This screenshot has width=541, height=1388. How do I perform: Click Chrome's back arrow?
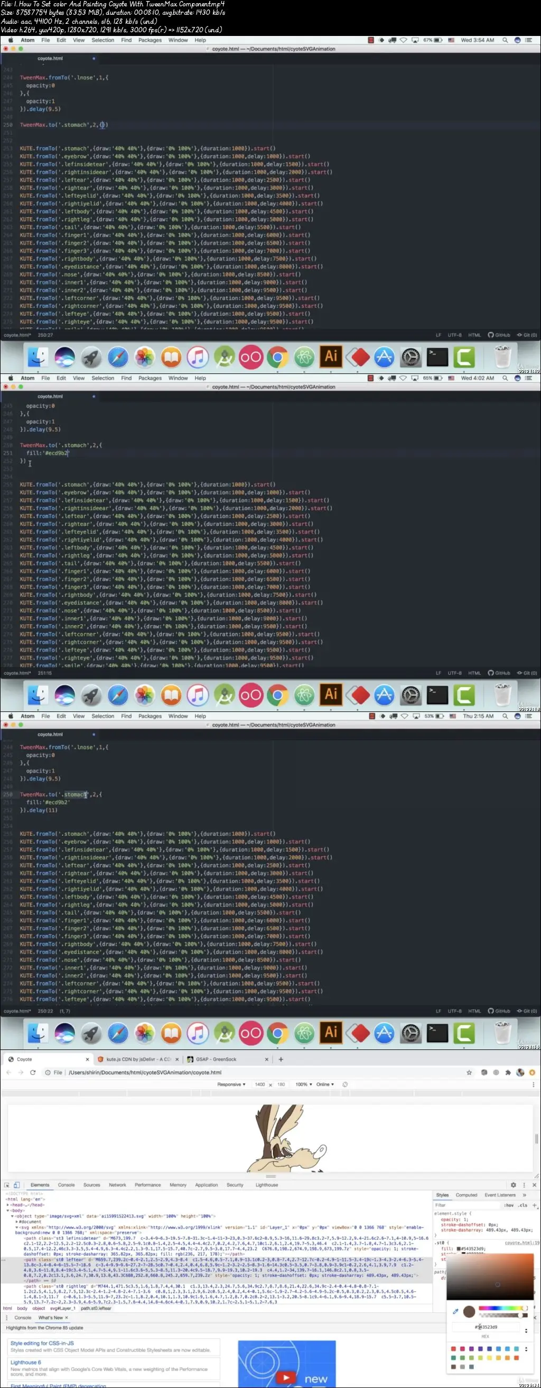pyautogui.click(x=8, y=1072)
